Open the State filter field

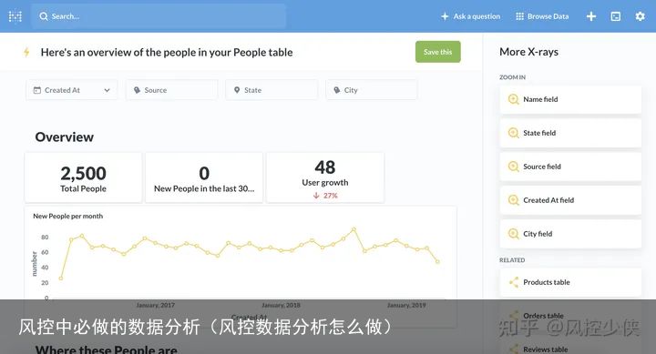point(272,90)
